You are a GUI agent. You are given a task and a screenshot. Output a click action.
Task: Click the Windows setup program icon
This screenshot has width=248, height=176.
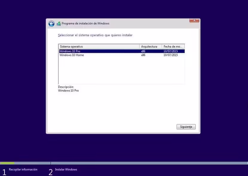[59, 24]
